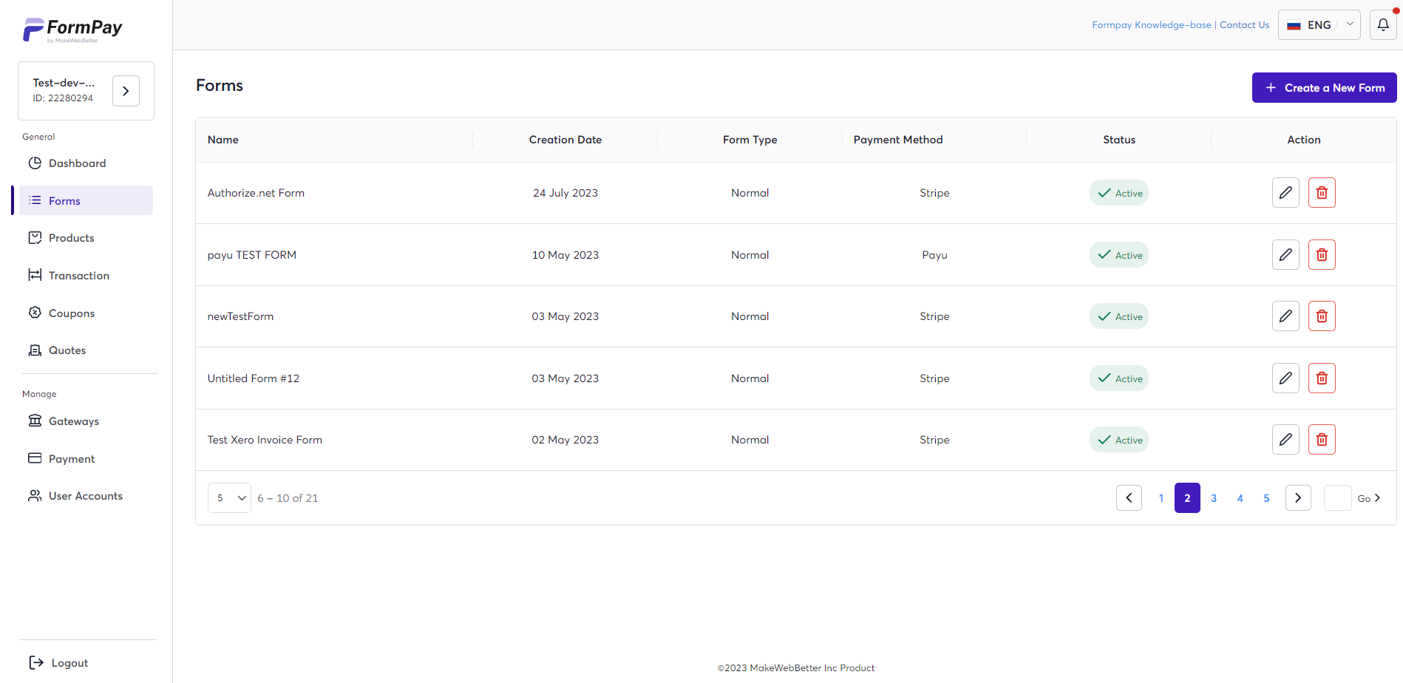1403x683 pixels.
Task: Jump to page 4
Action: (1240, 498)
